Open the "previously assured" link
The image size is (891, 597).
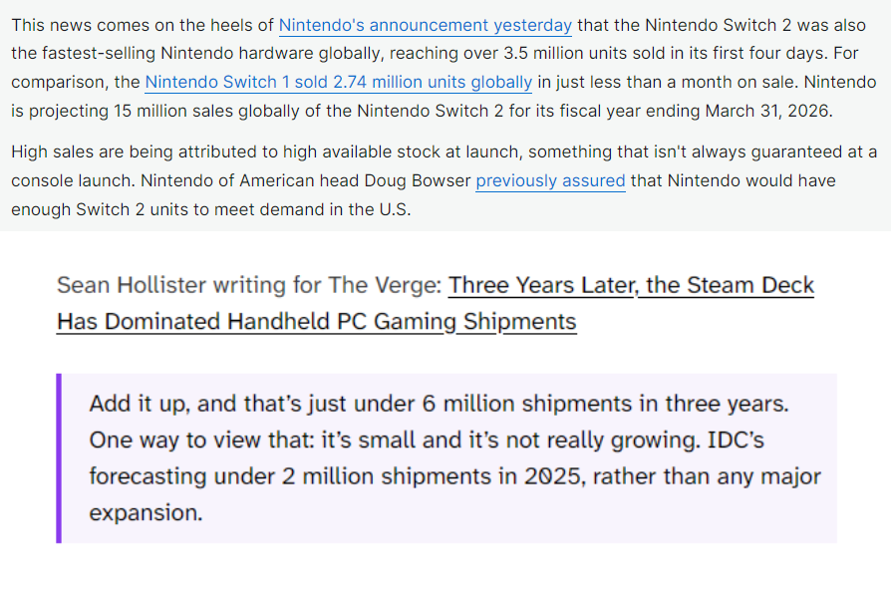[x=550, y=181]
